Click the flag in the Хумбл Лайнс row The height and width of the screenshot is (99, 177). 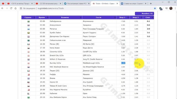28,33
